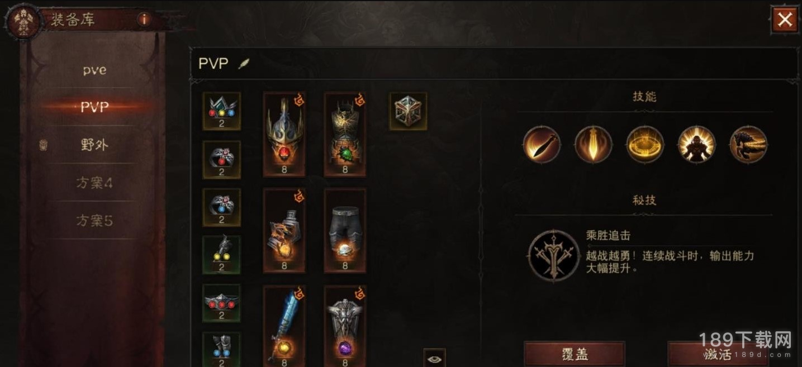Viewport: 802px width, 367px height.
Task: Click the glowing warrior skill icon
Action: (x=696, y=144)
